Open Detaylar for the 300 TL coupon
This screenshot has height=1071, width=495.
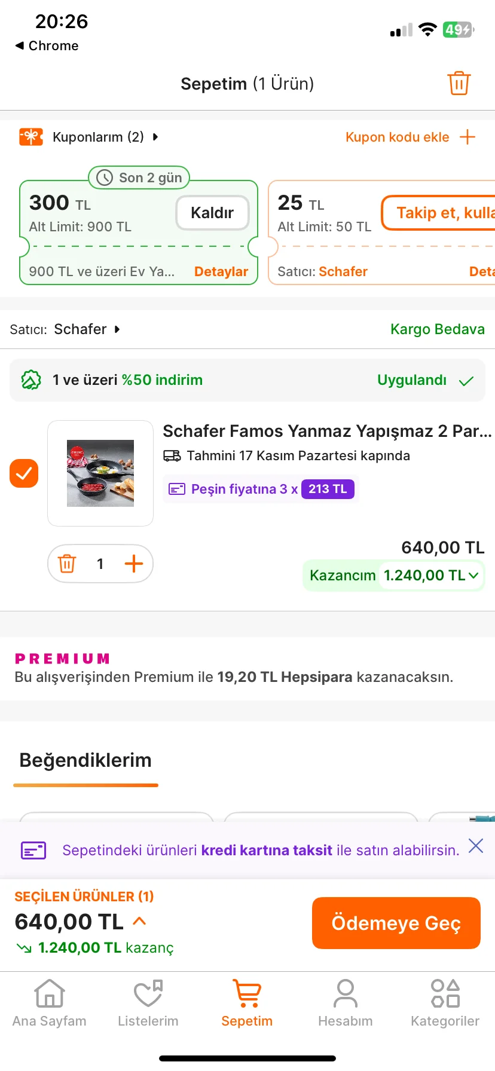[221, 271]
